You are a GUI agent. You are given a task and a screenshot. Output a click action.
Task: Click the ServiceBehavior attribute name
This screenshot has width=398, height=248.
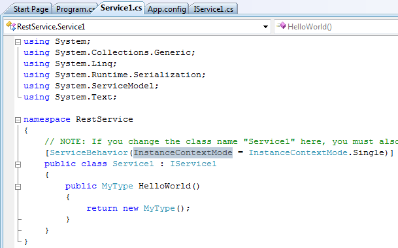click(x=89, y=152)
